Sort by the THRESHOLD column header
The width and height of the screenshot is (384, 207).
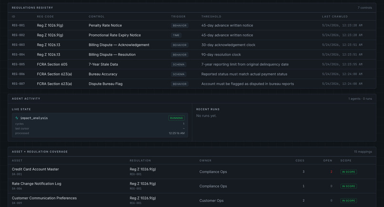[211, 17]
